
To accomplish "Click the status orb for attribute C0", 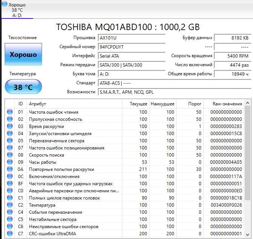I will [x=10, y=190].
